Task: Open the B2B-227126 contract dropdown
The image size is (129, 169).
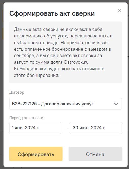Action: coord(66,104)
